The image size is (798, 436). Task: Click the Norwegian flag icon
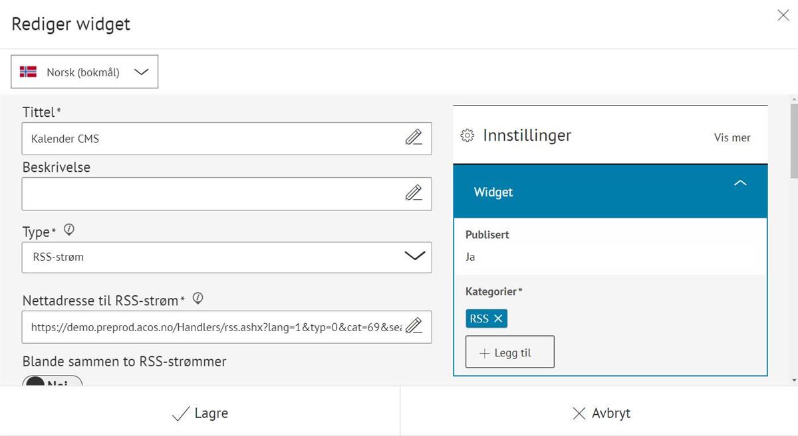pos(29,72)
